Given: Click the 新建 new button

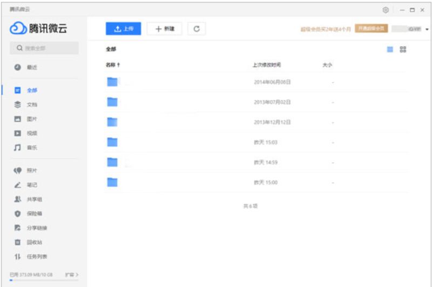Looking at the screenshot, I should (165, 29).
